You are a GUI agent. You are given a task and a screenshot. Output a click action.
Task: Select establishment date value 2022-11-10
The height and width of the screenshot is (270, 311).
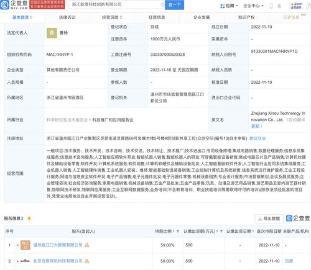[x=261, y=27]
